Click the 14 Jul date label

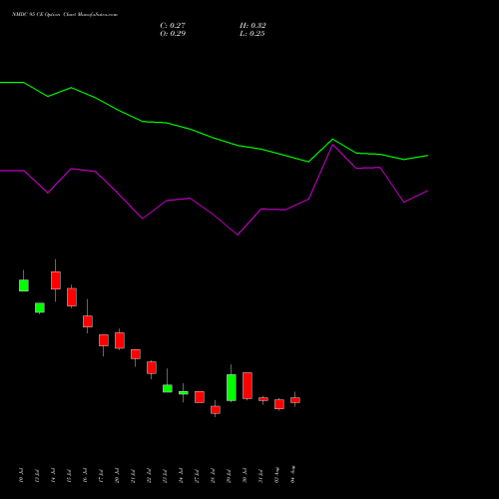(x=53, y=475)
